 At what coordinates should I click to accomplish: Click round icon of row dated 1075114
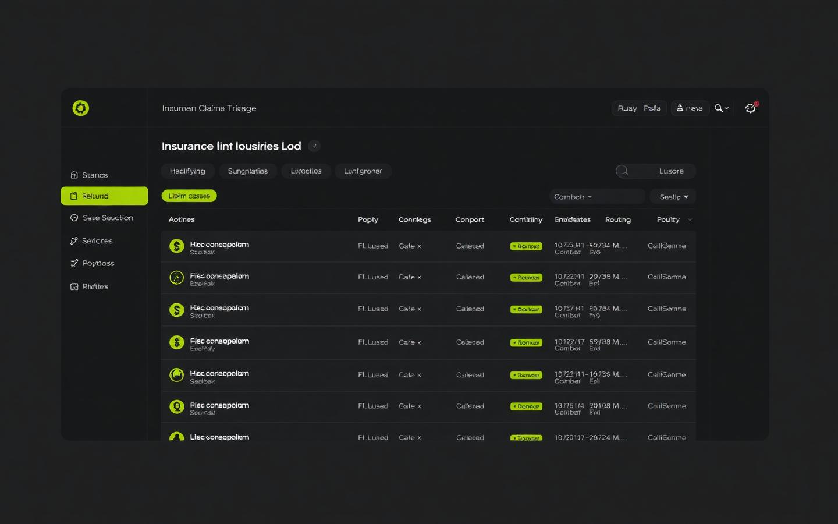(x=176, y=406)
